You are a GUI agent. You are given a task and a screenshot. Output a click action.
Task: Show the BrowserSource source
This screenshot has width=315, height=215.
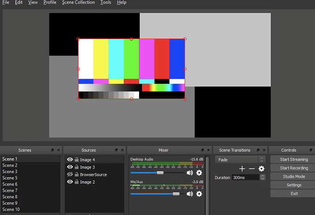(70, 175)
